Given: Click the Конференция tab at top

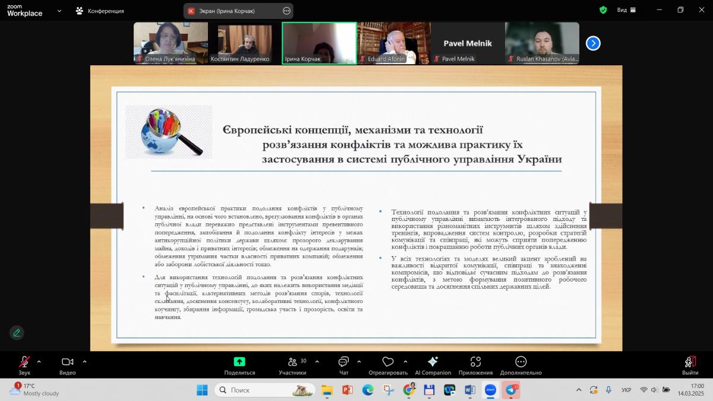Looking at the screenshot, I should pyautogui.click(x=100, y=11).
